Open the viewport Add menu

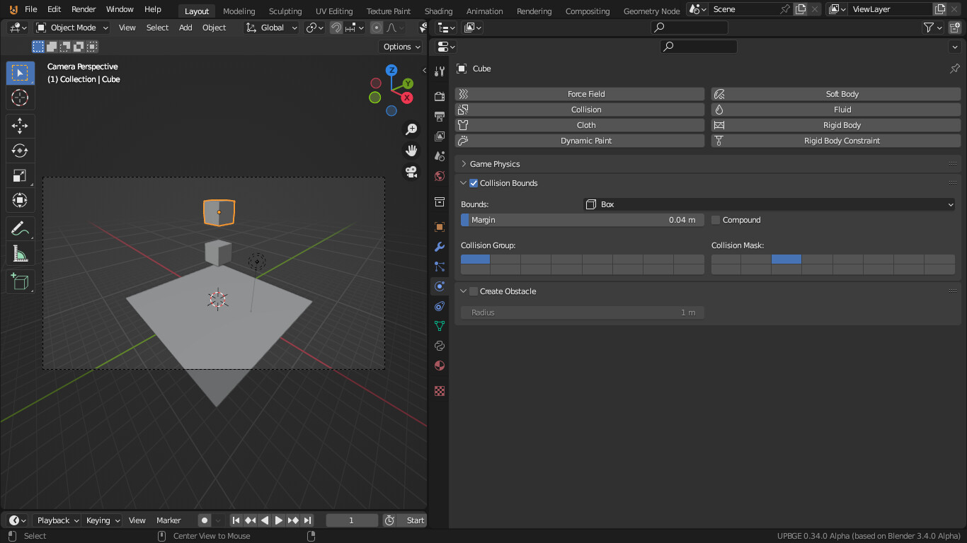click(185, 28)
